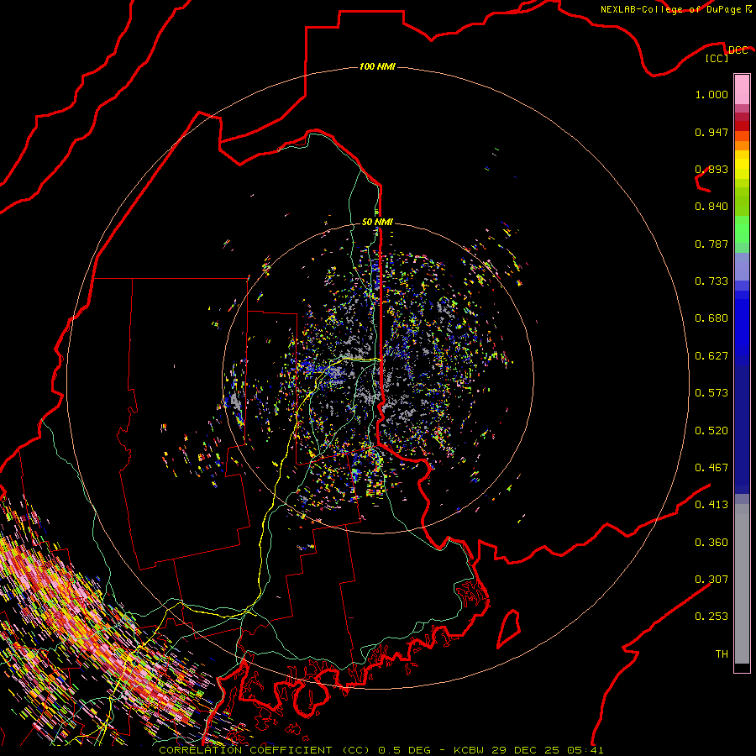Select the 100 NMI range ring label
756x756 pixels.
point(377,66)
